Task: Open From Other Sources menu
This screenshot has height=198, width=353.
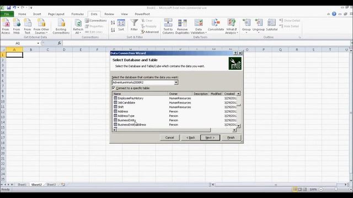Action: [41, 26]
